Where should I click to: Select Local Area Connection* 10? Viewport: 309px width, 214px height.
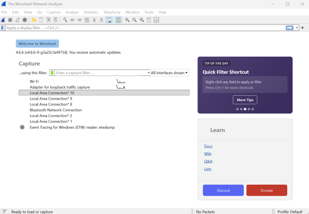104,93
